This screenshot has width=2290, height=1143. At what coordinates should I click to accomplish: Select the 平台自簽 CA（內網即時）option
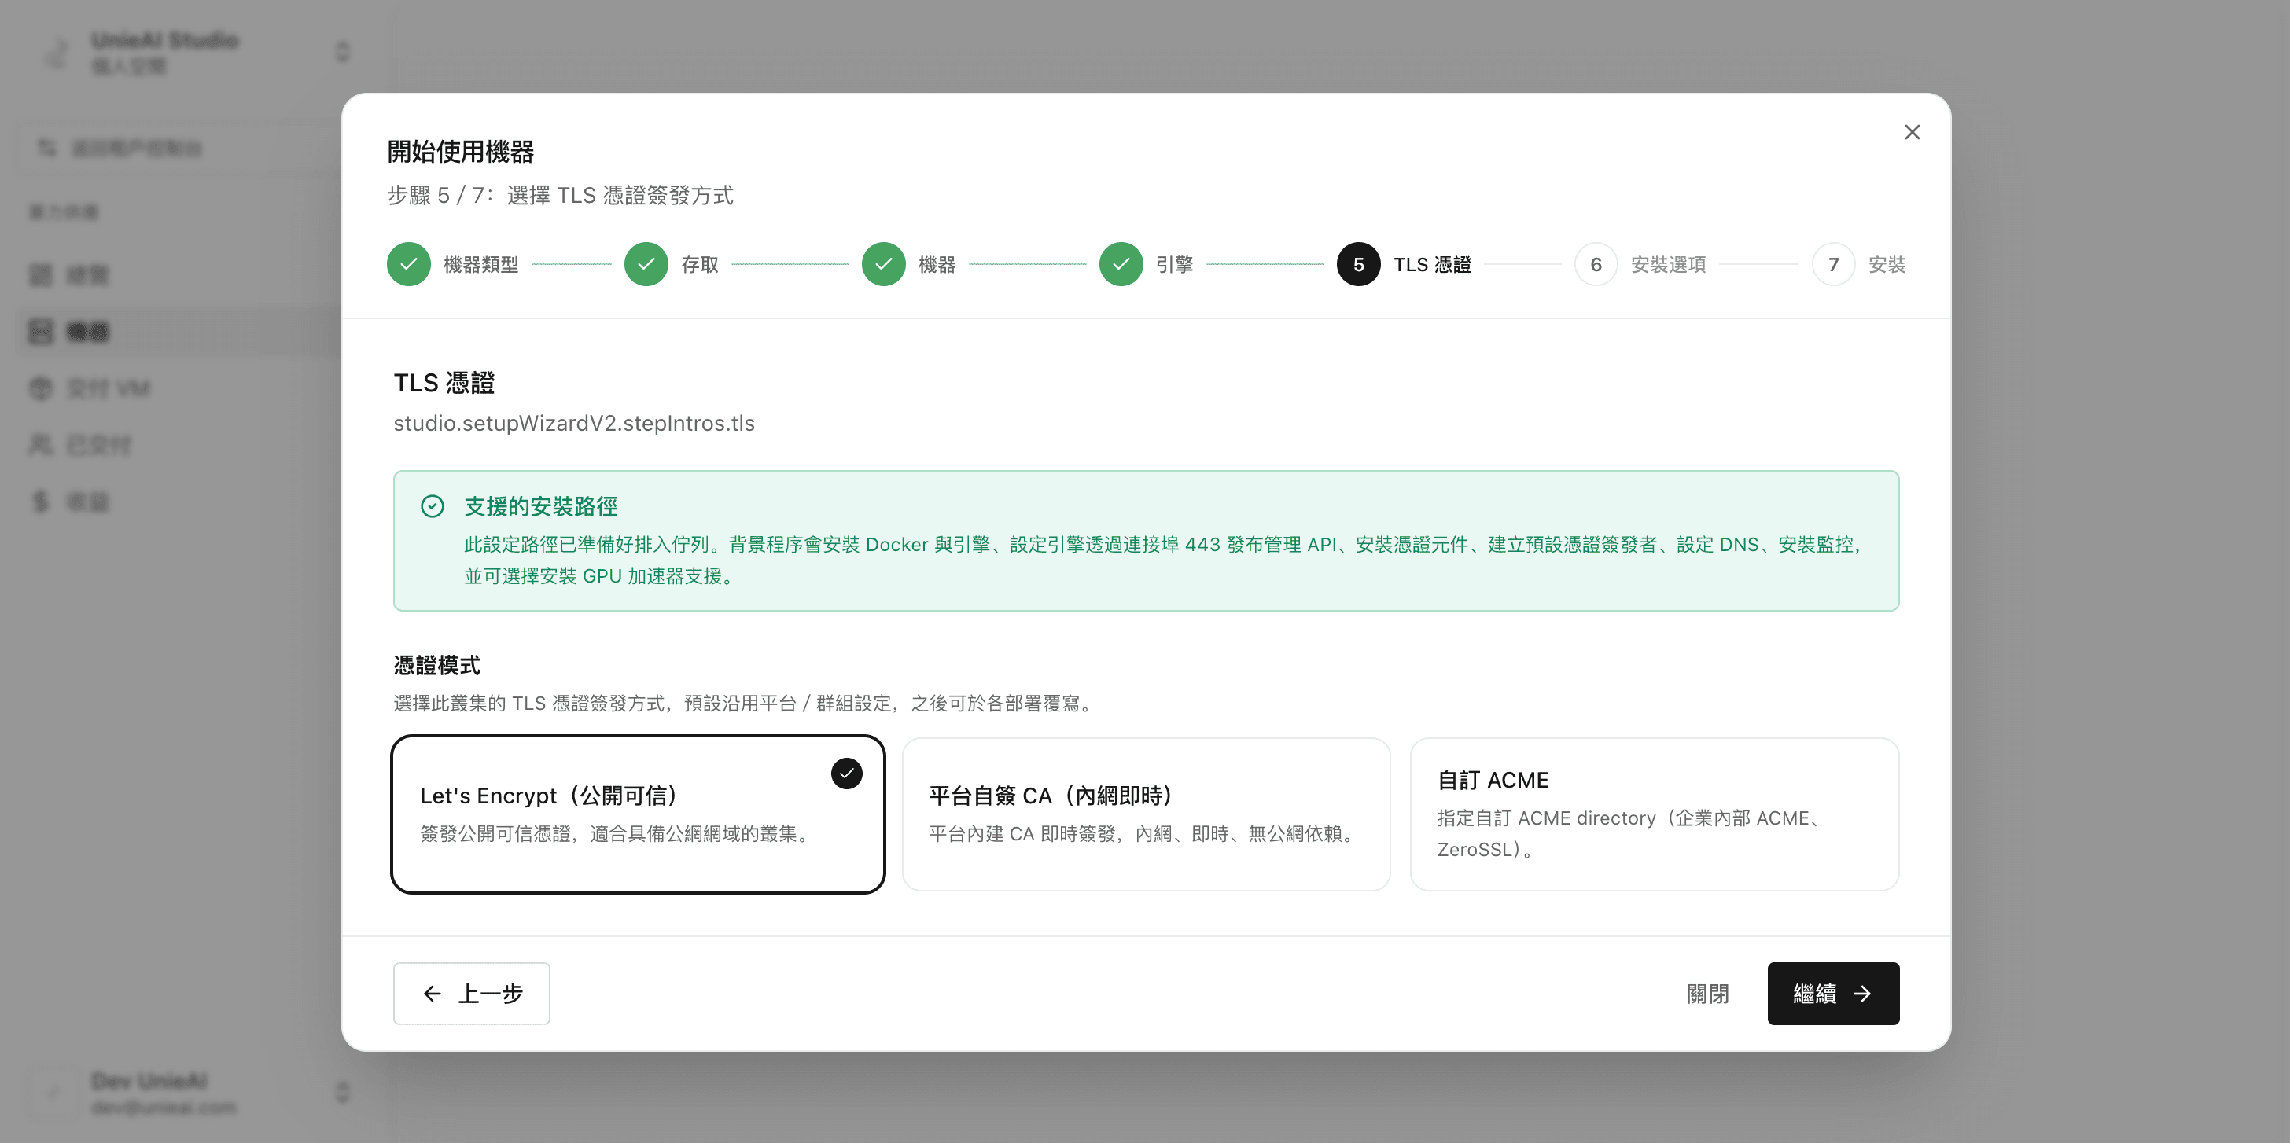(x=1146, y=814)
